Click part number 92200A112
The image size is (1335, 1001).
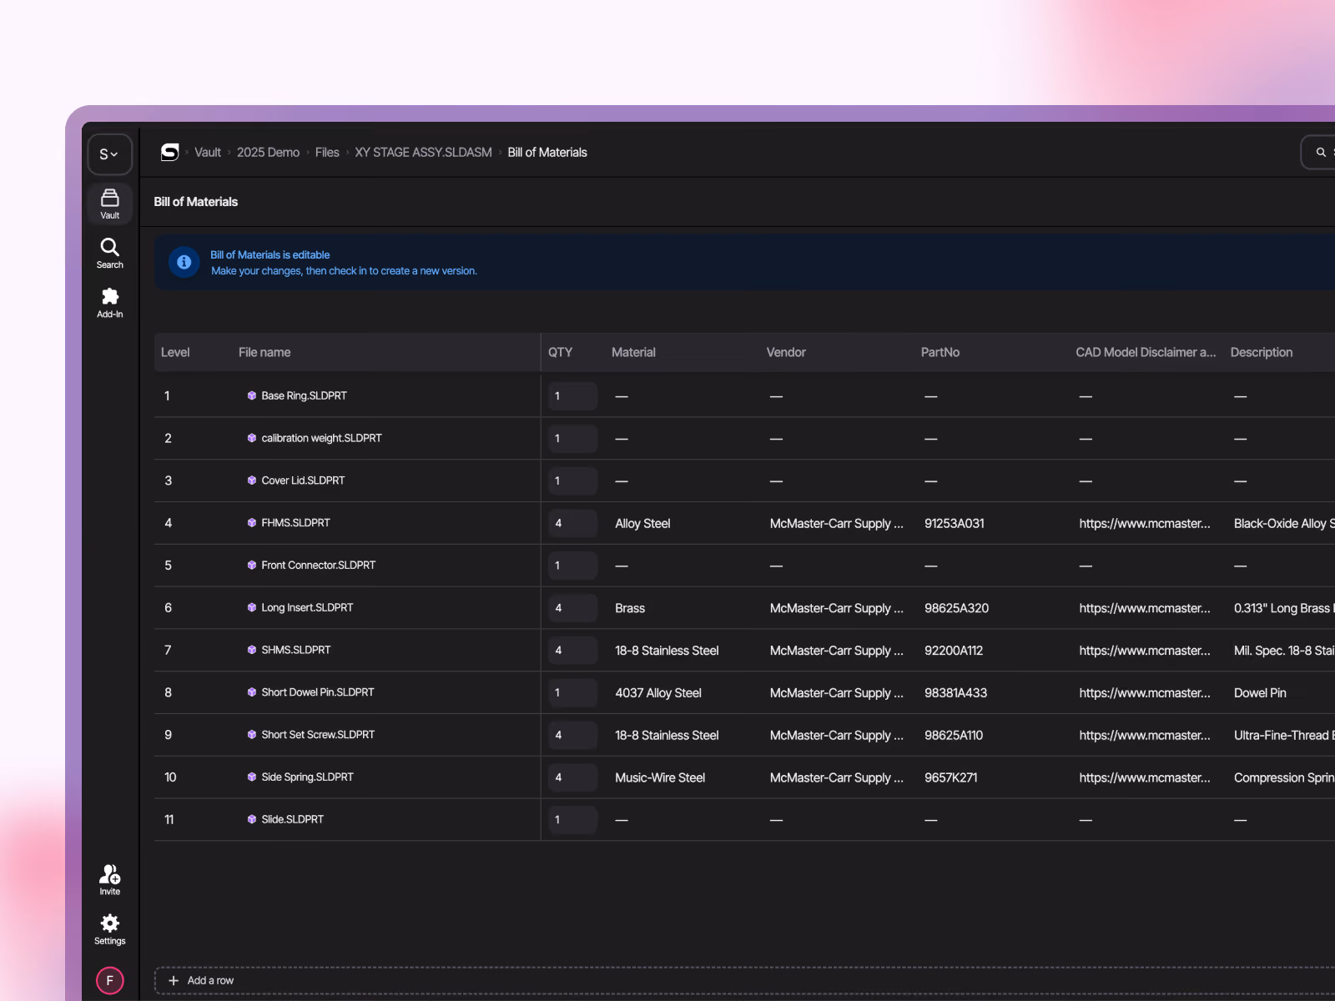coord(954,651)
